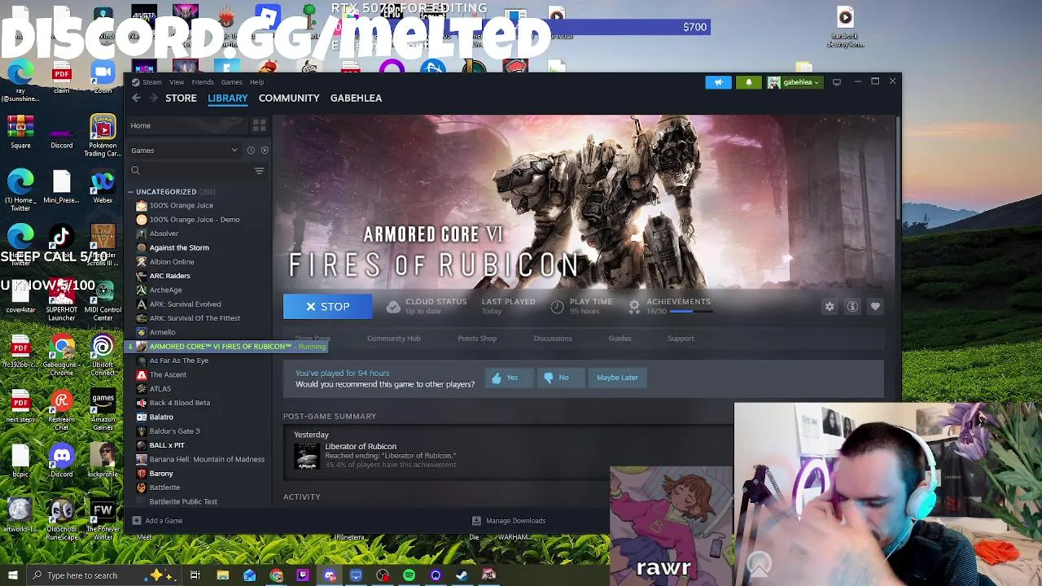Open Discussions link
This screenshot has width=1042, height=586.
click(553, 339)
